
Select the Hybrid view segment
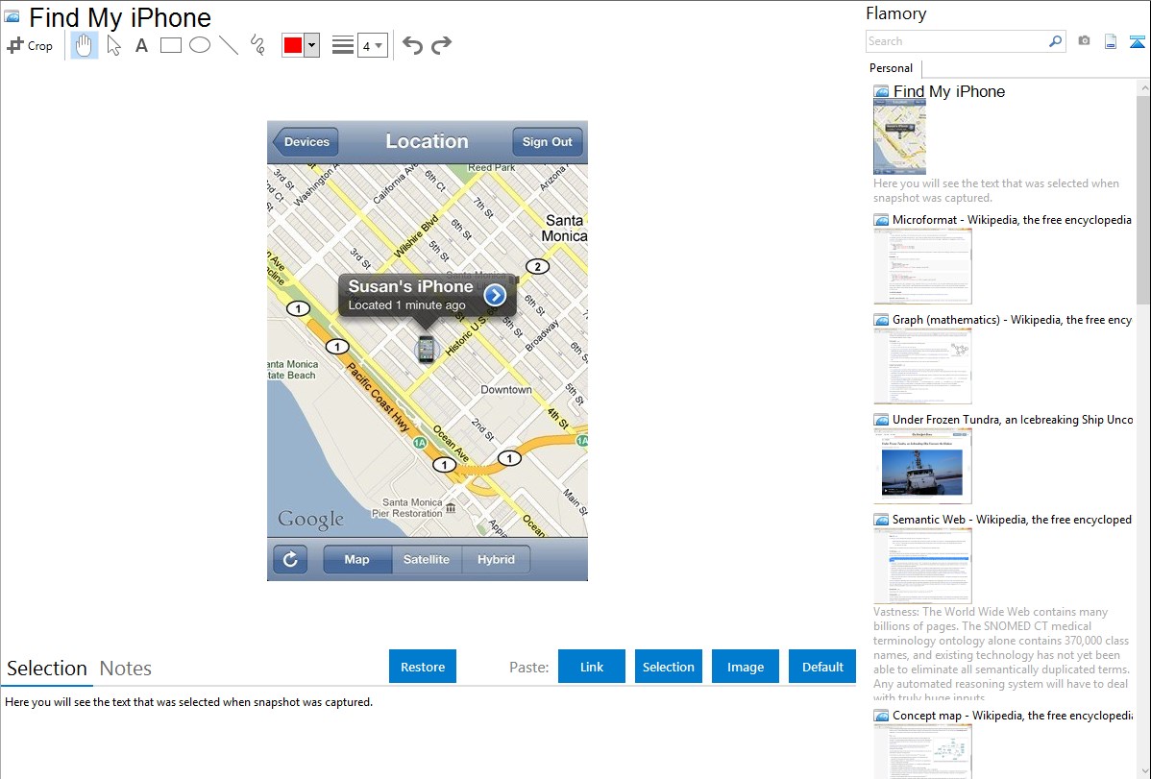(496, 559)
